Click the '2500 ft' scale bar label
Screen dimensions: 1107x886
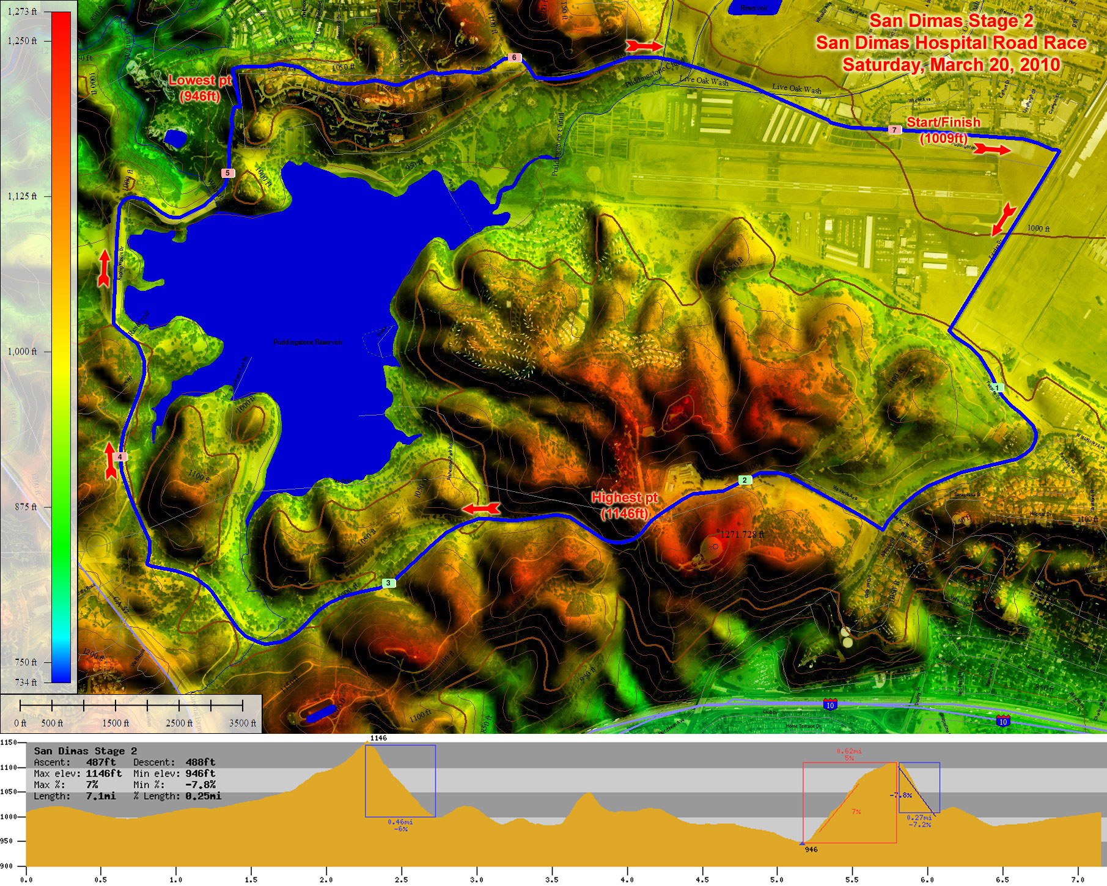click(179, 723)
